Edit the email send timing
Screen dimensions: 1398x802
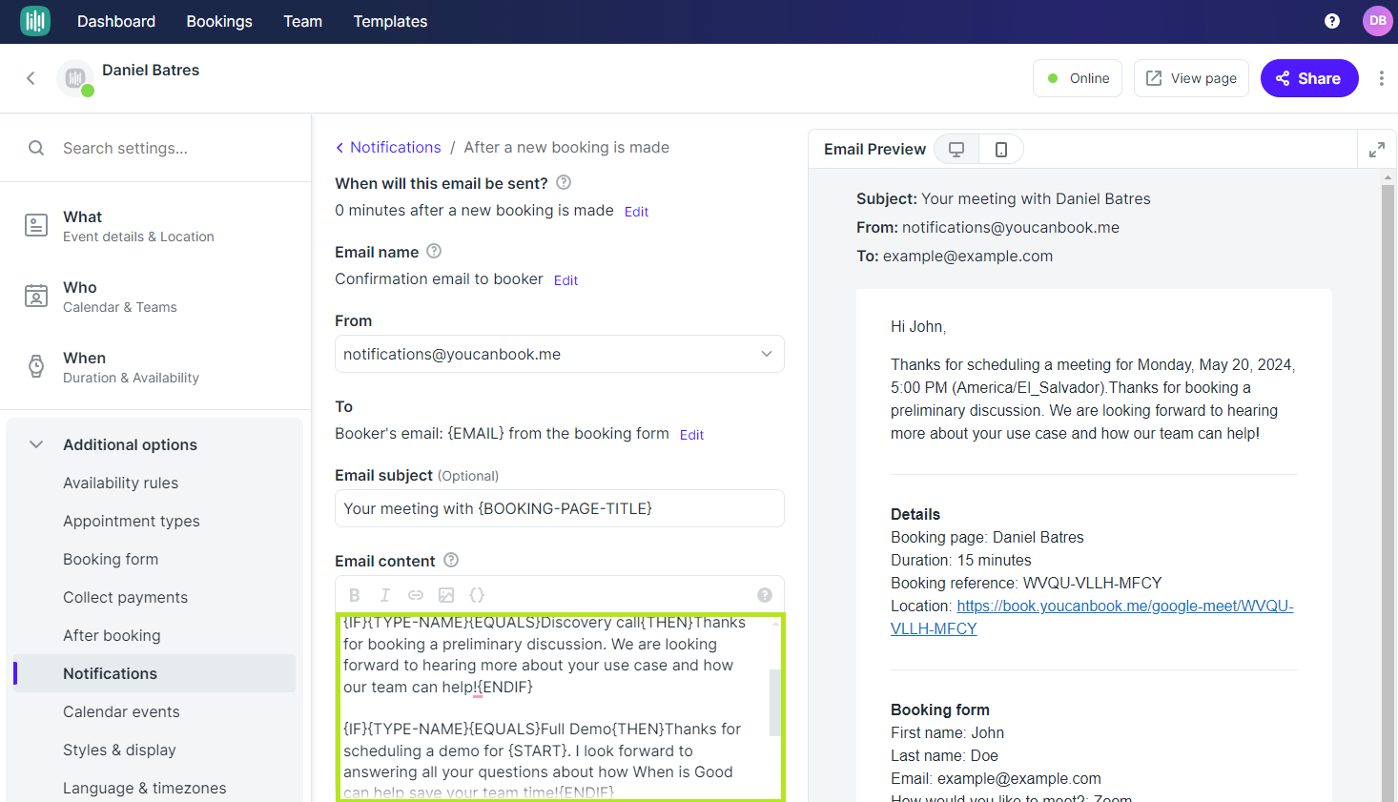(636, 212)
